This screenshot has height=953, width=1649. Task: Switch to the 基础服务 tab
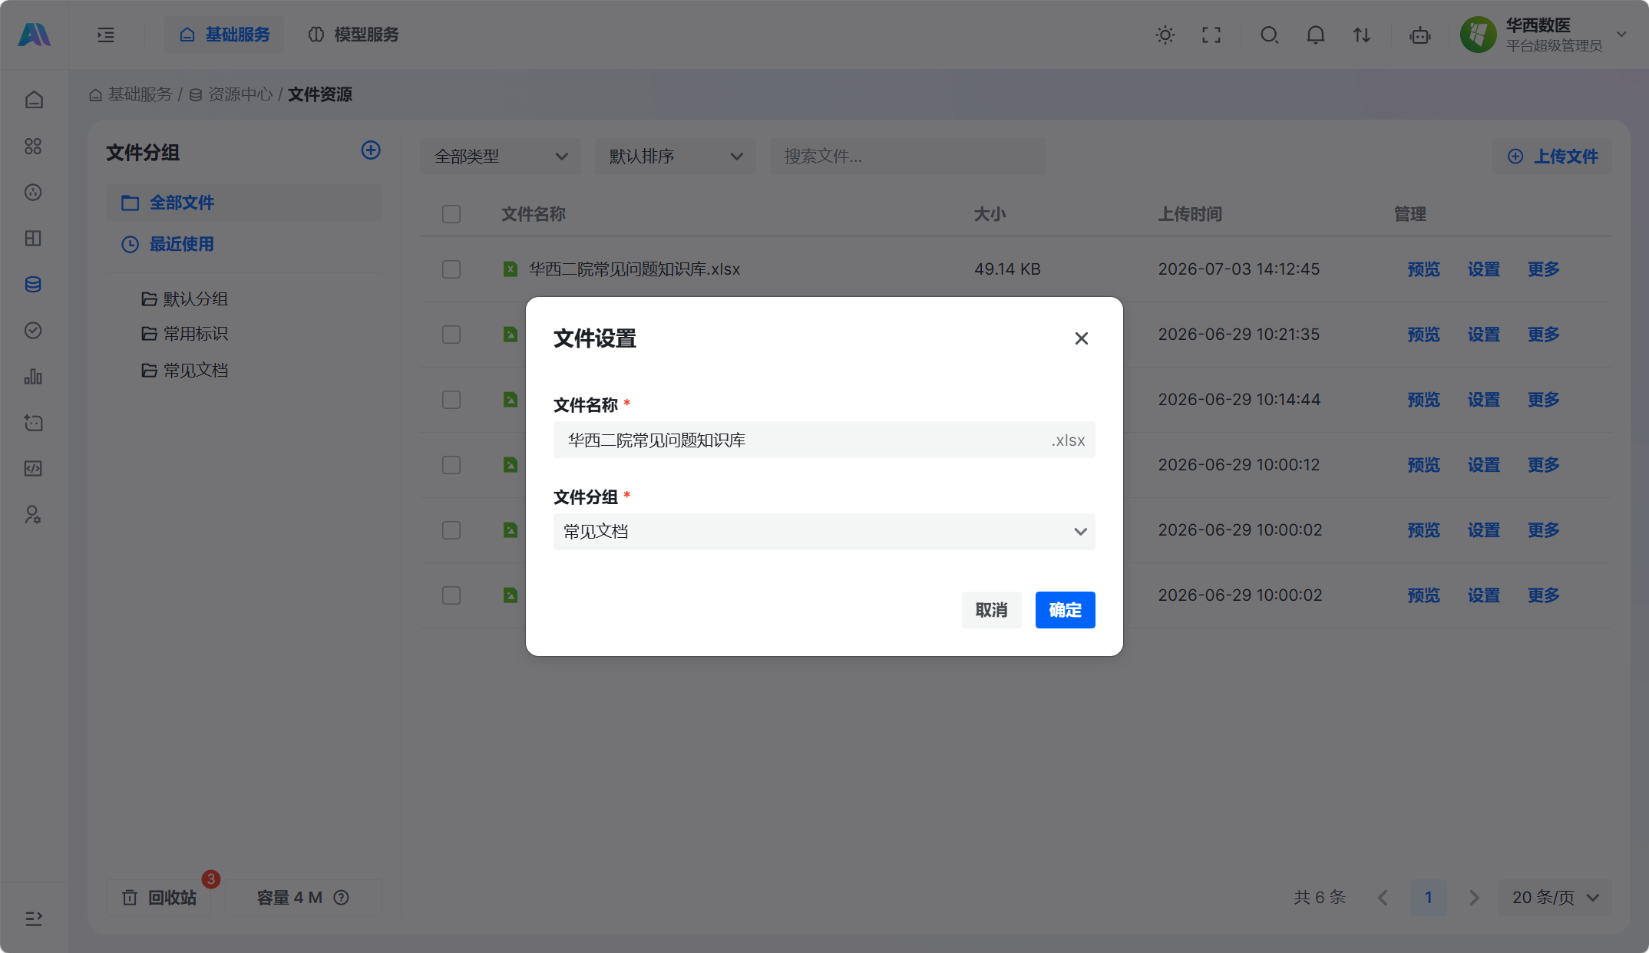pos(224,35)
